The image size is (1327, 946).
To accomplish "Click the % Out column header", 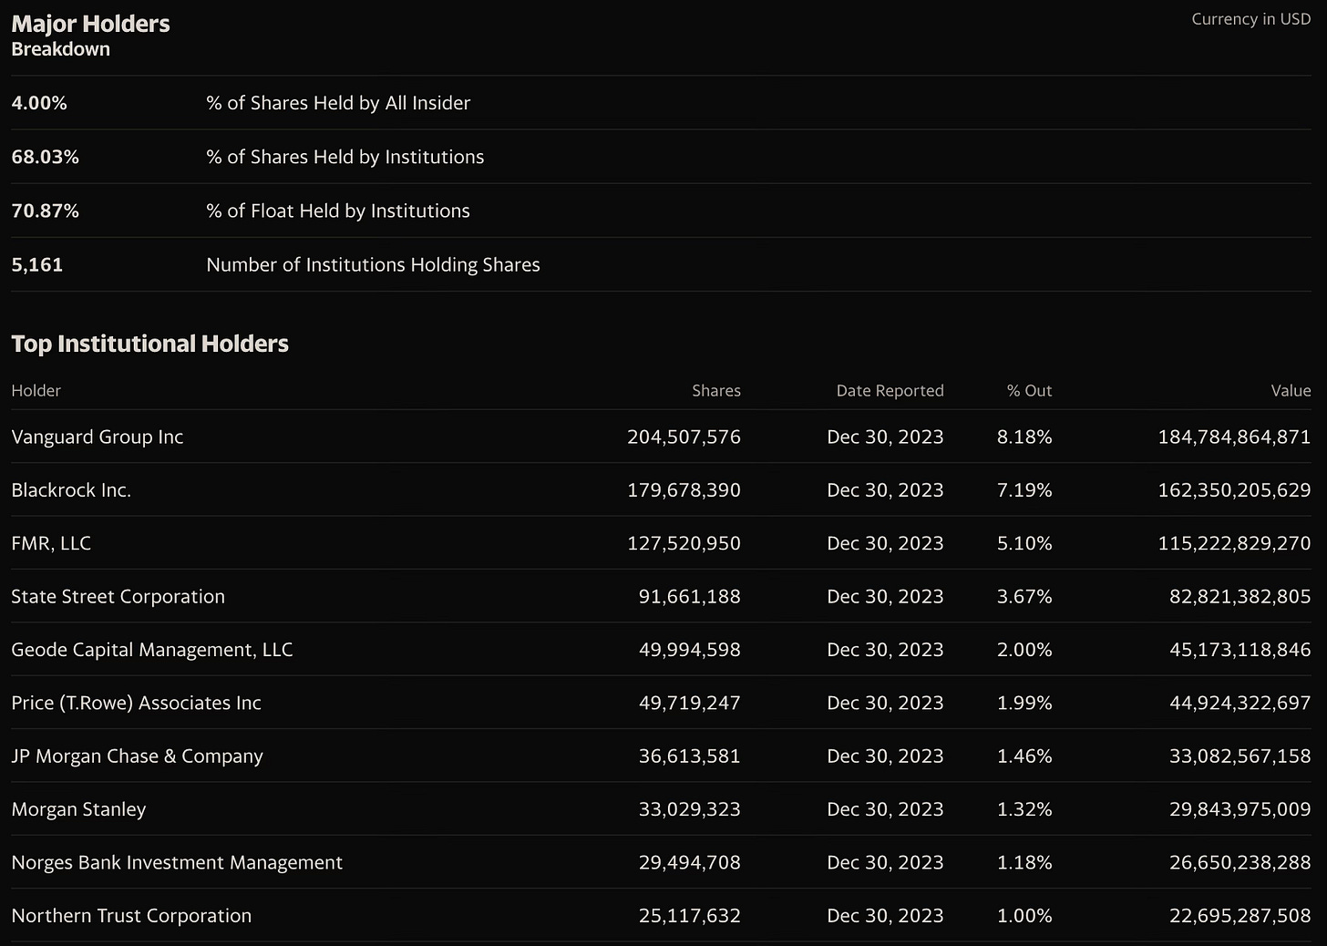I will tap(1029, 390).
